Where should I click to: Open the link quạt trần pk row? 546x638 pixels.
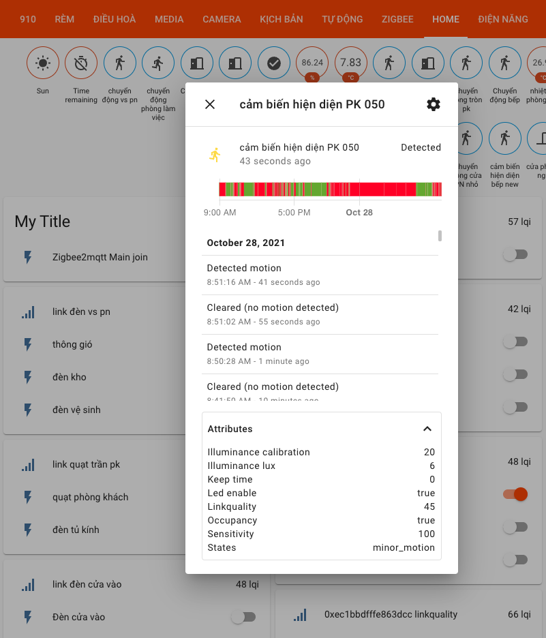click(x=86, y=464)
